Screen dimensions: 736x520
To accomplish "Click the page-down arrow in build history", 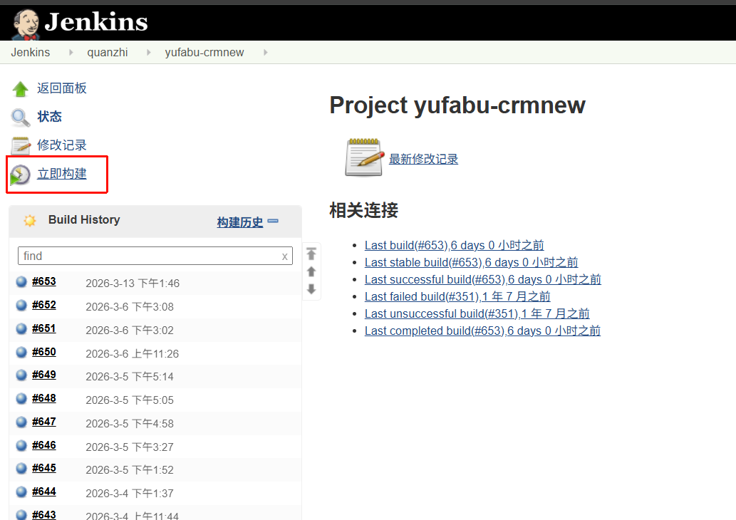I will tap(311, 289).
